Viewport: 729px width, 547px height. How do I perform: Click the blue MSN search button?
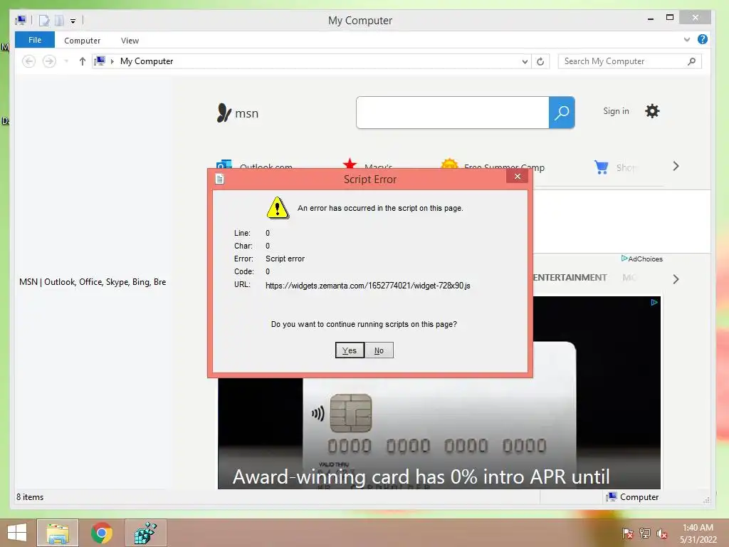562,113
